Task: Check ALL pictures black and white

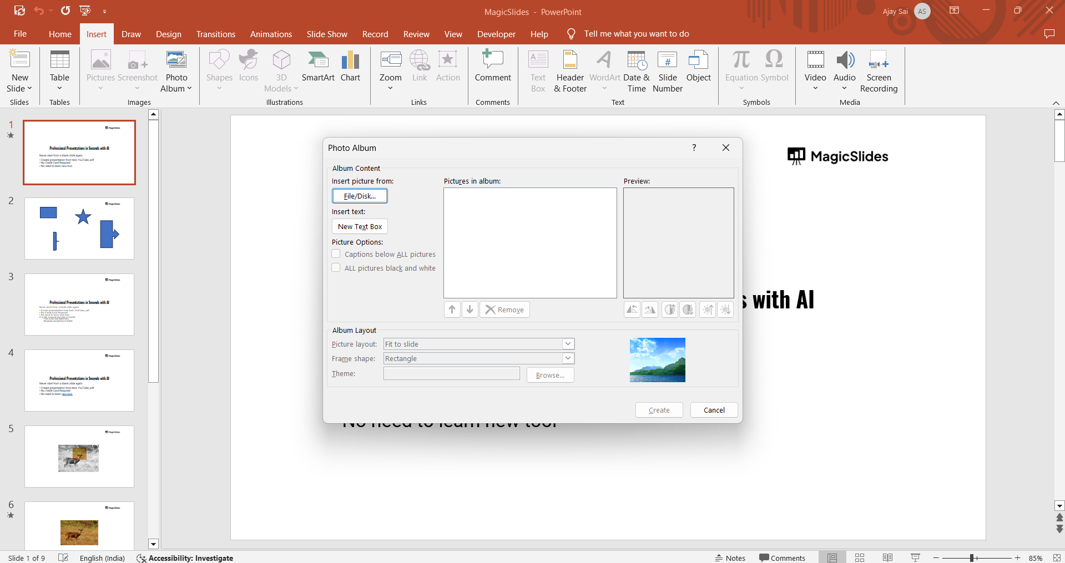Action: [x=336, y=268]
